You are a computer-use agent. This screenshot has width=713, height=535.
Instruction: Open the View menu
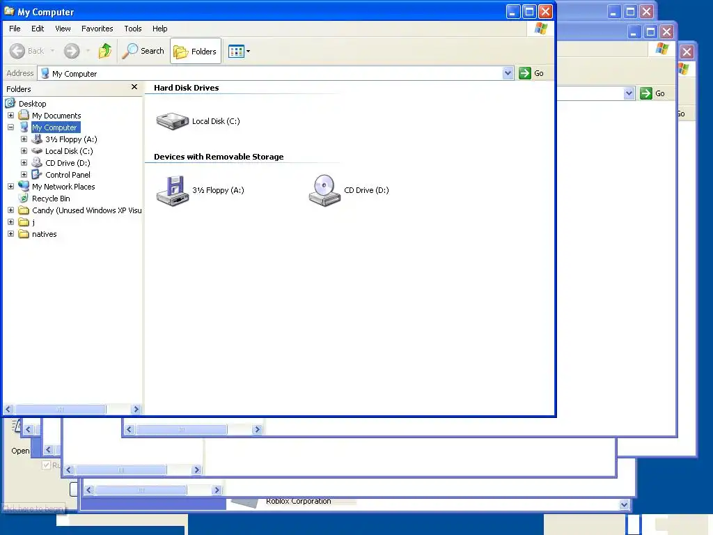63,29
